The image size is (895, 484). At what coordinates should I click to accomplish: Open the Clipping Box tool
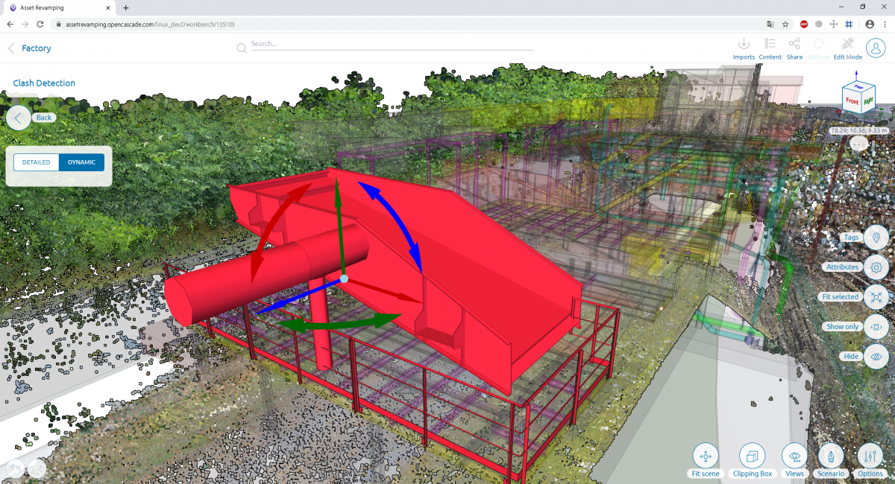(x=752, y=456)
